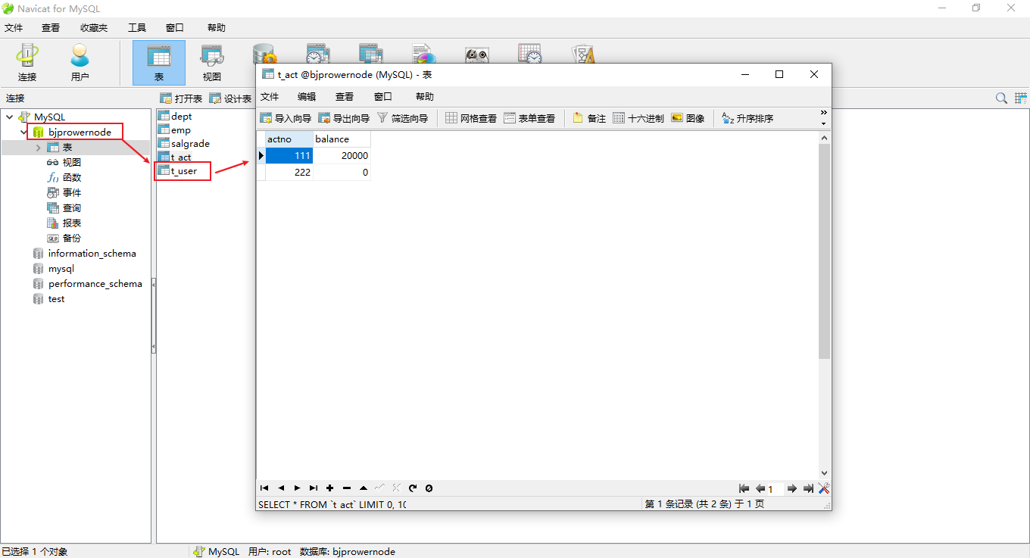The image size is (1030, 558).
Task: Expand the 表 tables node arrow
Action: (39, 148)
